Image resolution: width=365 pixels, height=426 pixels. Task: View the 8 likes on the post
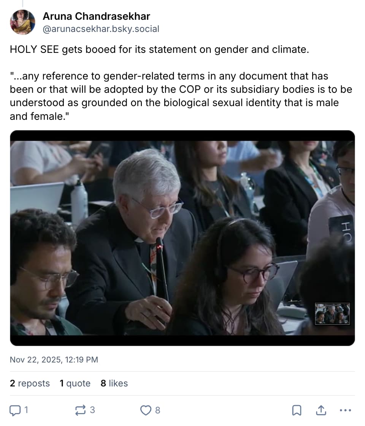(x=114, y=383)
